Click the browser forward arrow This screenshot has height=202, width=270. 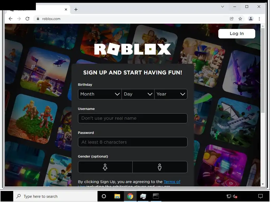coord(19,19)
